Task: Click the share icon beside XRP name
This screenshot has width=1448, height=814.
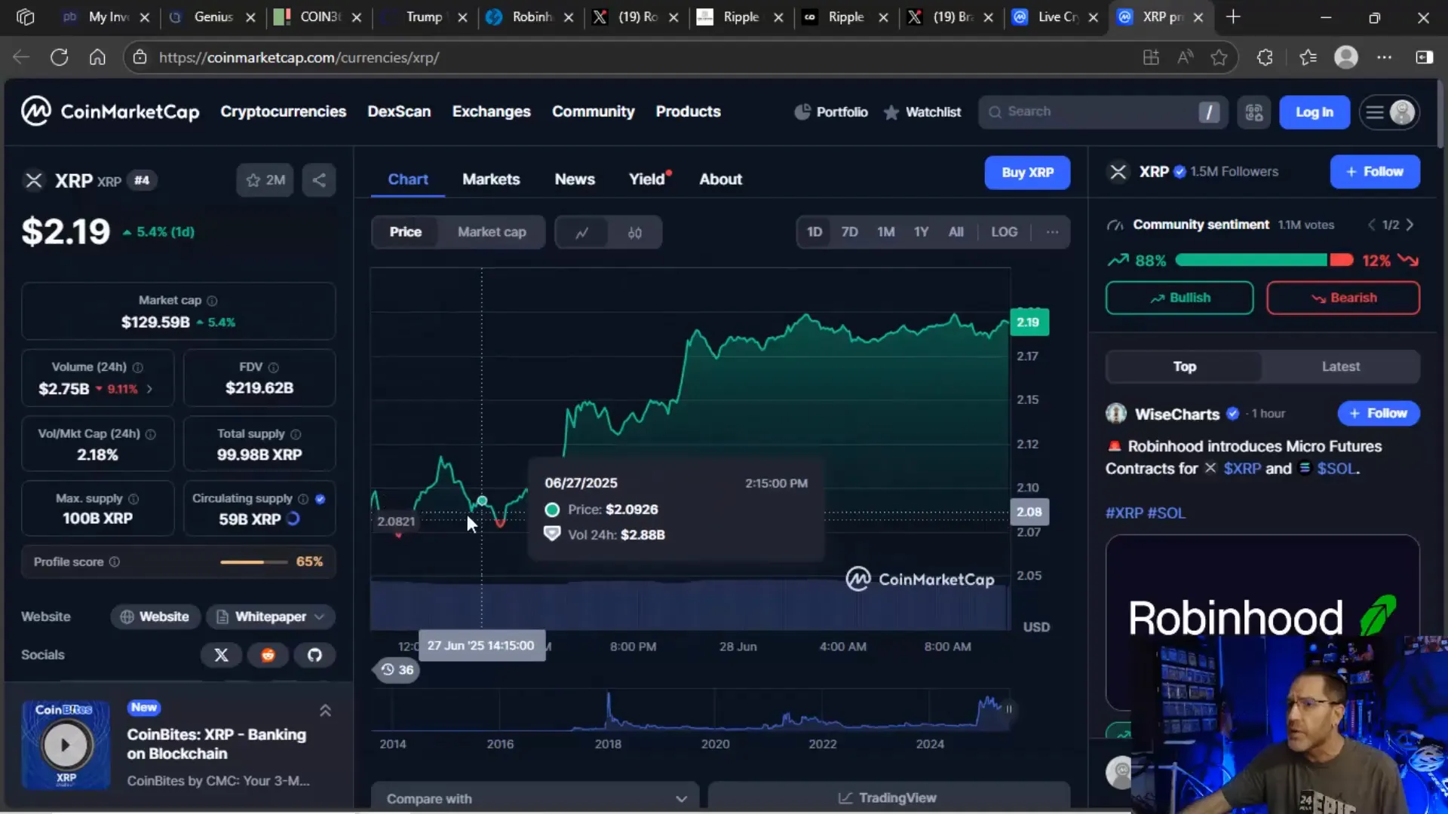Action: 319,180
